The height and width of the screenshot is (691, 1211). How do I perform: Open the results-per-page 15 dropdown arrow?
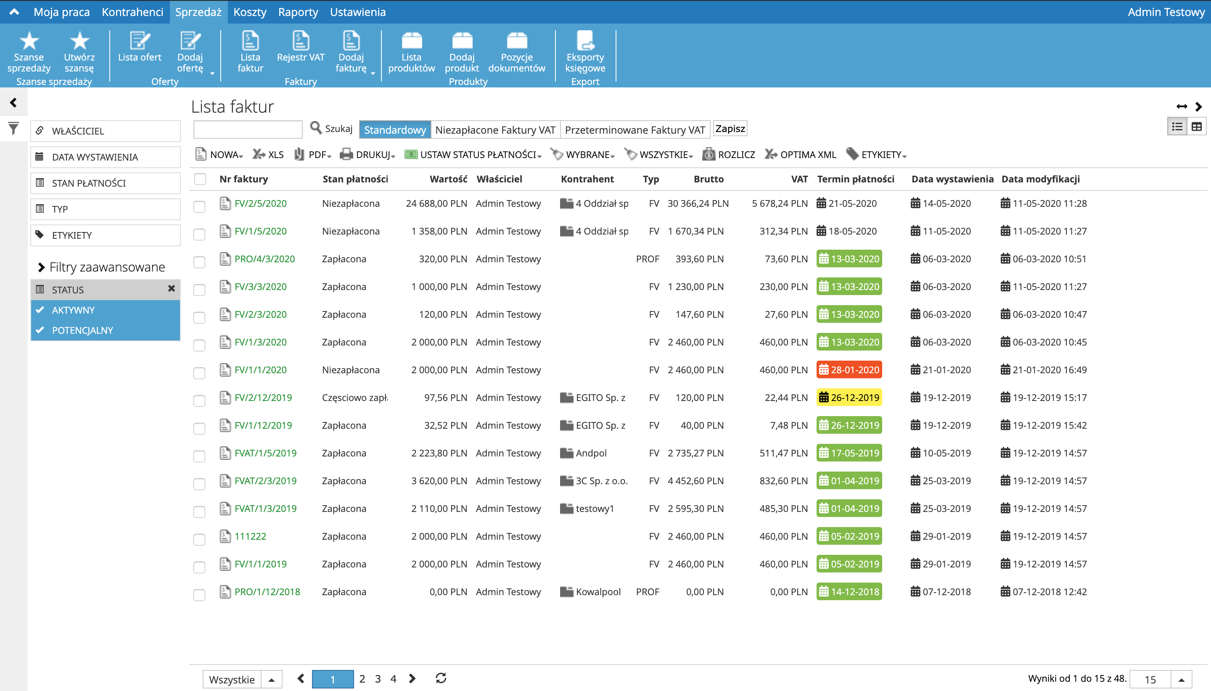click(x=1182, y=680)
